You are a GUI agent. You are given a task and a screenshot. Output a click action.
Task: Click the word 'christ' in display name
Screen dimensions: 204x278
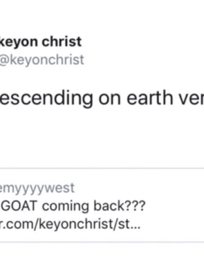[62, 41]
